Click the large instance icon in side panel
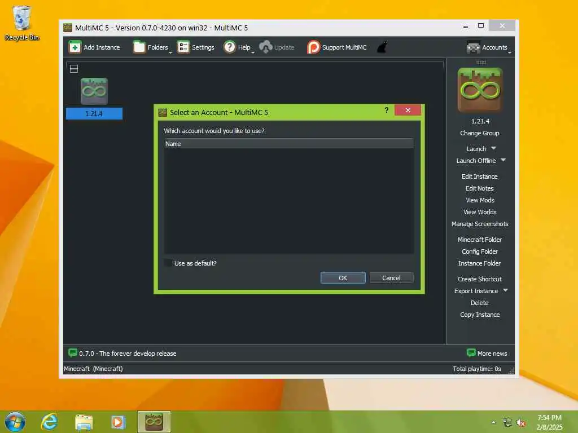The width and height of the screenshot is (578, 433). [480, 90]
